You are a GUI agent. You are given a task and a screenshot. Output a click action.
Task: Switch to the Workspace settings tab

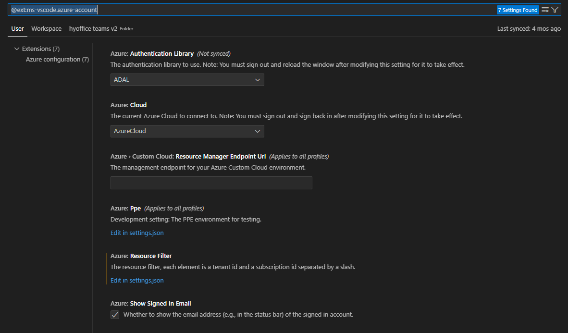tap(46, 29)
